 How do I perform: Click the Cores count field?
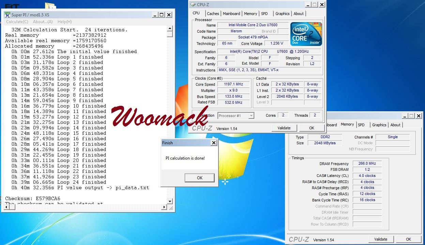point(283,115)
